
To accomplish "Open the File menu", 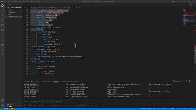I will 6,2.
